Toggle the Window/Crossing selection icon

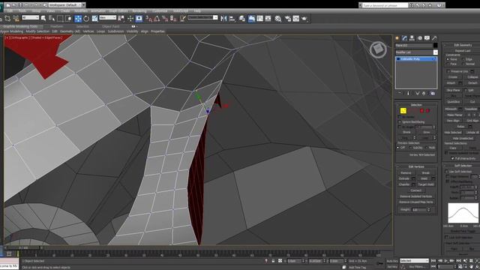pyautogui.click(x=68, y=19)
